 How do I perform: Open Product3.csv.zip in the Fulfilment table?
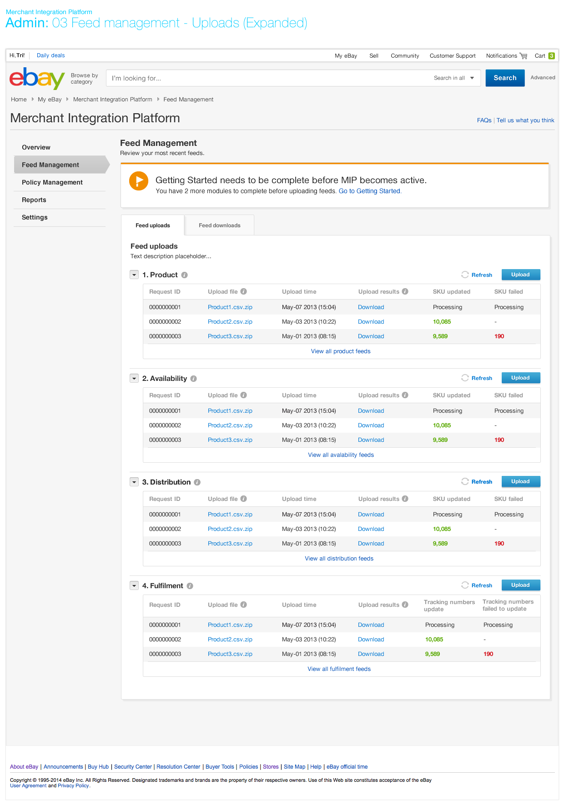point(230,654)
